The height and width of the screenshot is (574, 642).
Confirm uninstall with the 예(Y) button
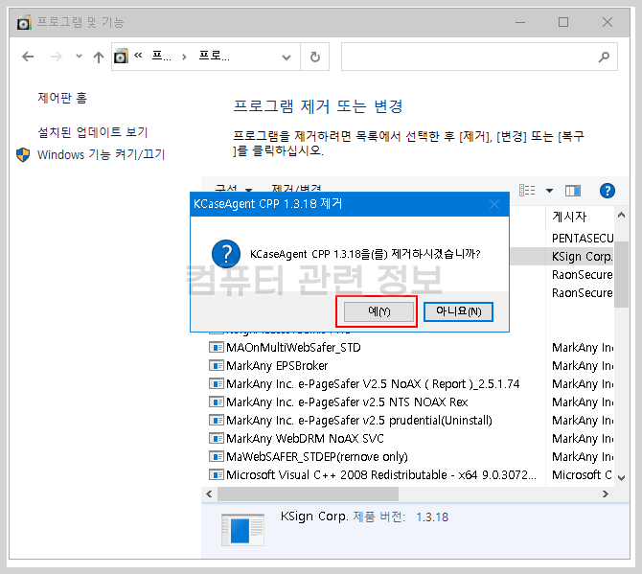pyautogui.click(x=378, y=311)
